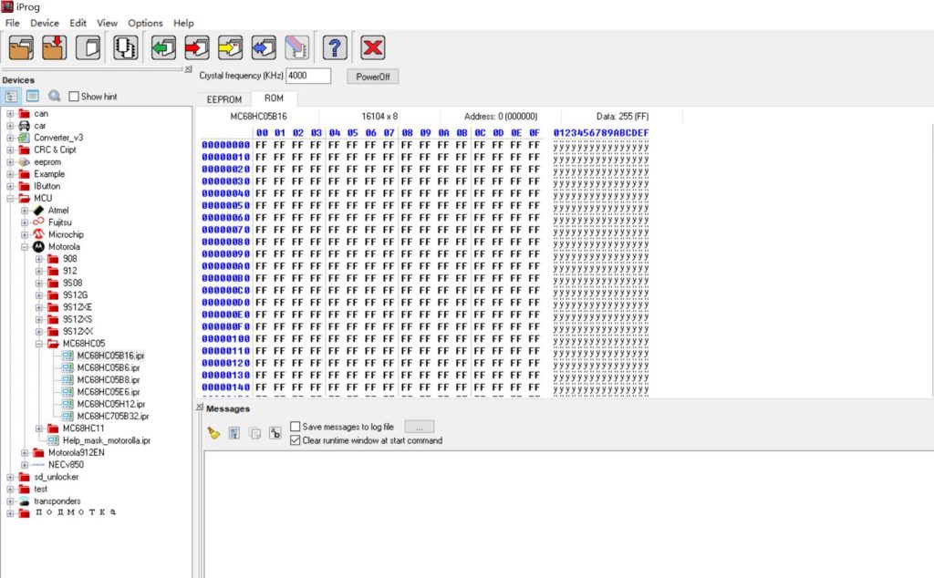Click the green arrow read device icon
This screenshot has width=934, height=578.
pyautogui.click(x=163, y=47)
